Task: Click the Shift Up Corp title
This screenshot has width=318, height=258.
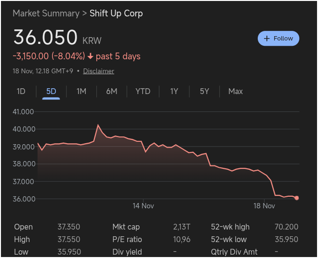Action: point(116,14)
